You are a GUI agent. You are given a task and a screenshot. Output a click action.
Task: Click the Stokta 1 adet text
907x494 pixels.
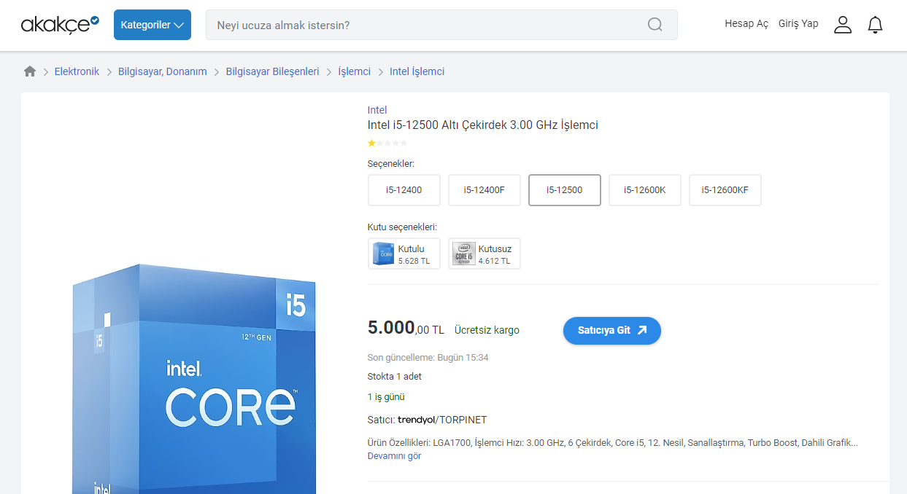[x=395, y=377]
